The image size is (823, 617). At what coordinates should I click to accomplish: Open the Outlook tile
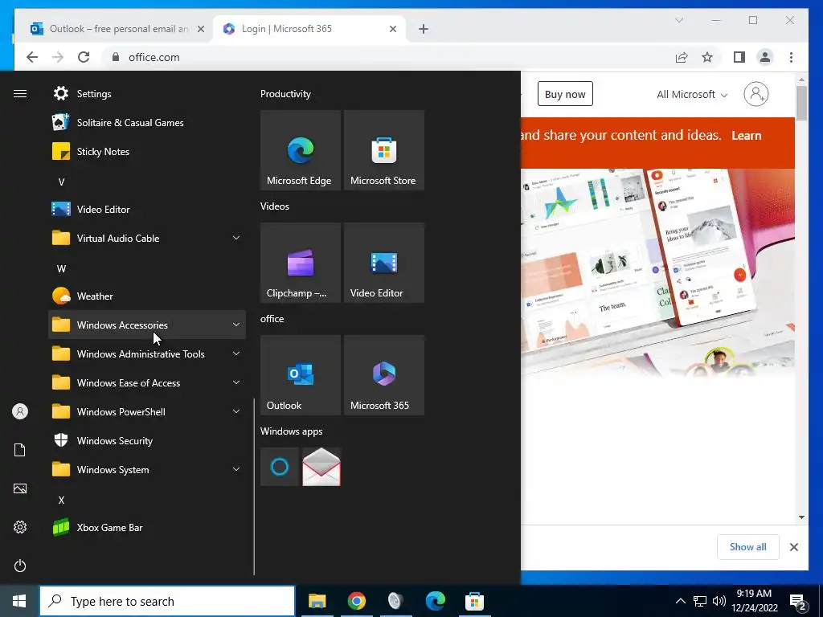click(301, 375)
